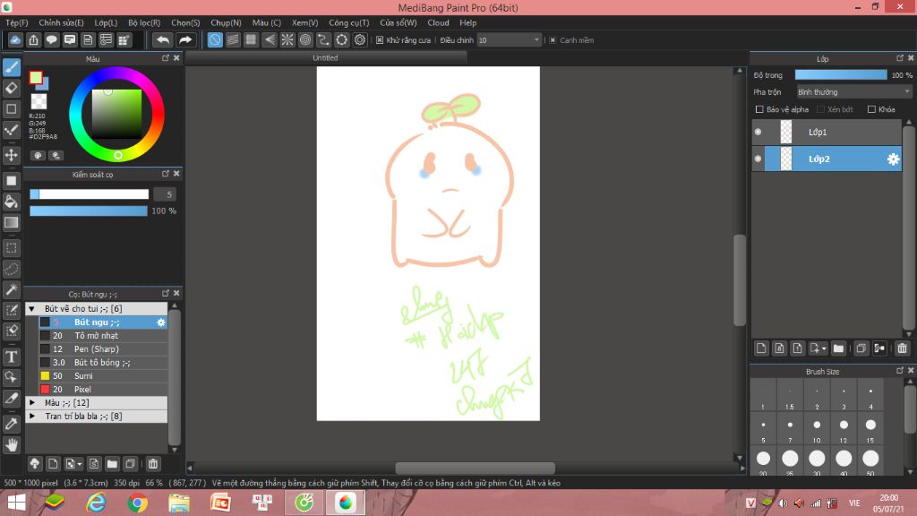Select the Hand pan tool

[x=11, y=445]
